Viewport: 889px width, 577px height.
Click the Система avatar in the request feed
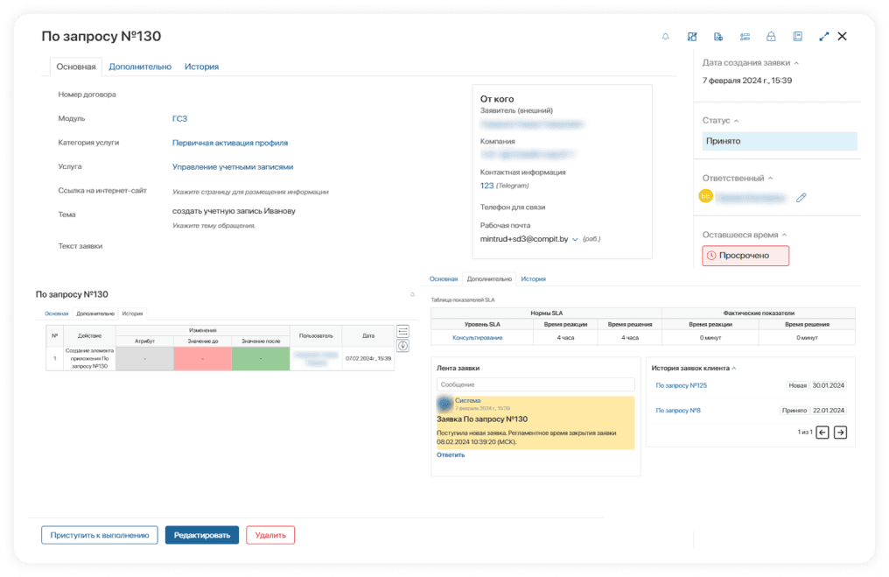(445, 404)
